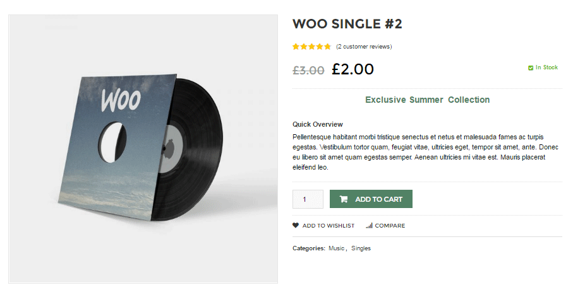Click the green In Stock checkmark icon
This screenshot has width=573, height=290.
point(531,68)
